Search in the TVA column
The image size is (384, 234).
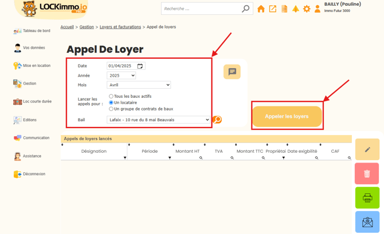point(232,158)
